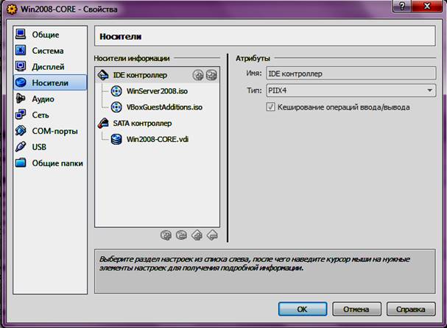Screen dimensions: 447x328
Task: Open the Тип PIIX4 dropdown
Action: 351,90
